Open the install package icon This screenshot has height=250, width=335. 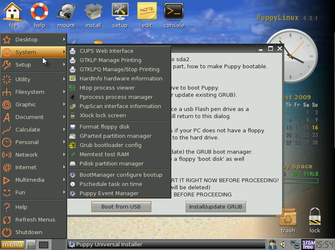[x=93, y=15]
